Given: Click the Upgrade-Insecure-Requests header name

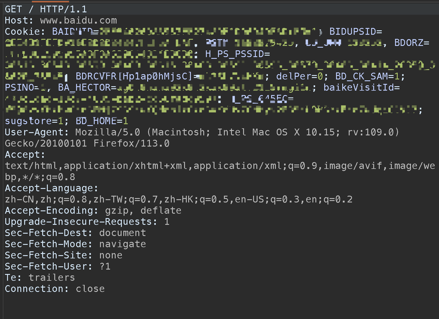Looking at the screenshot, I should pos(78,222).
